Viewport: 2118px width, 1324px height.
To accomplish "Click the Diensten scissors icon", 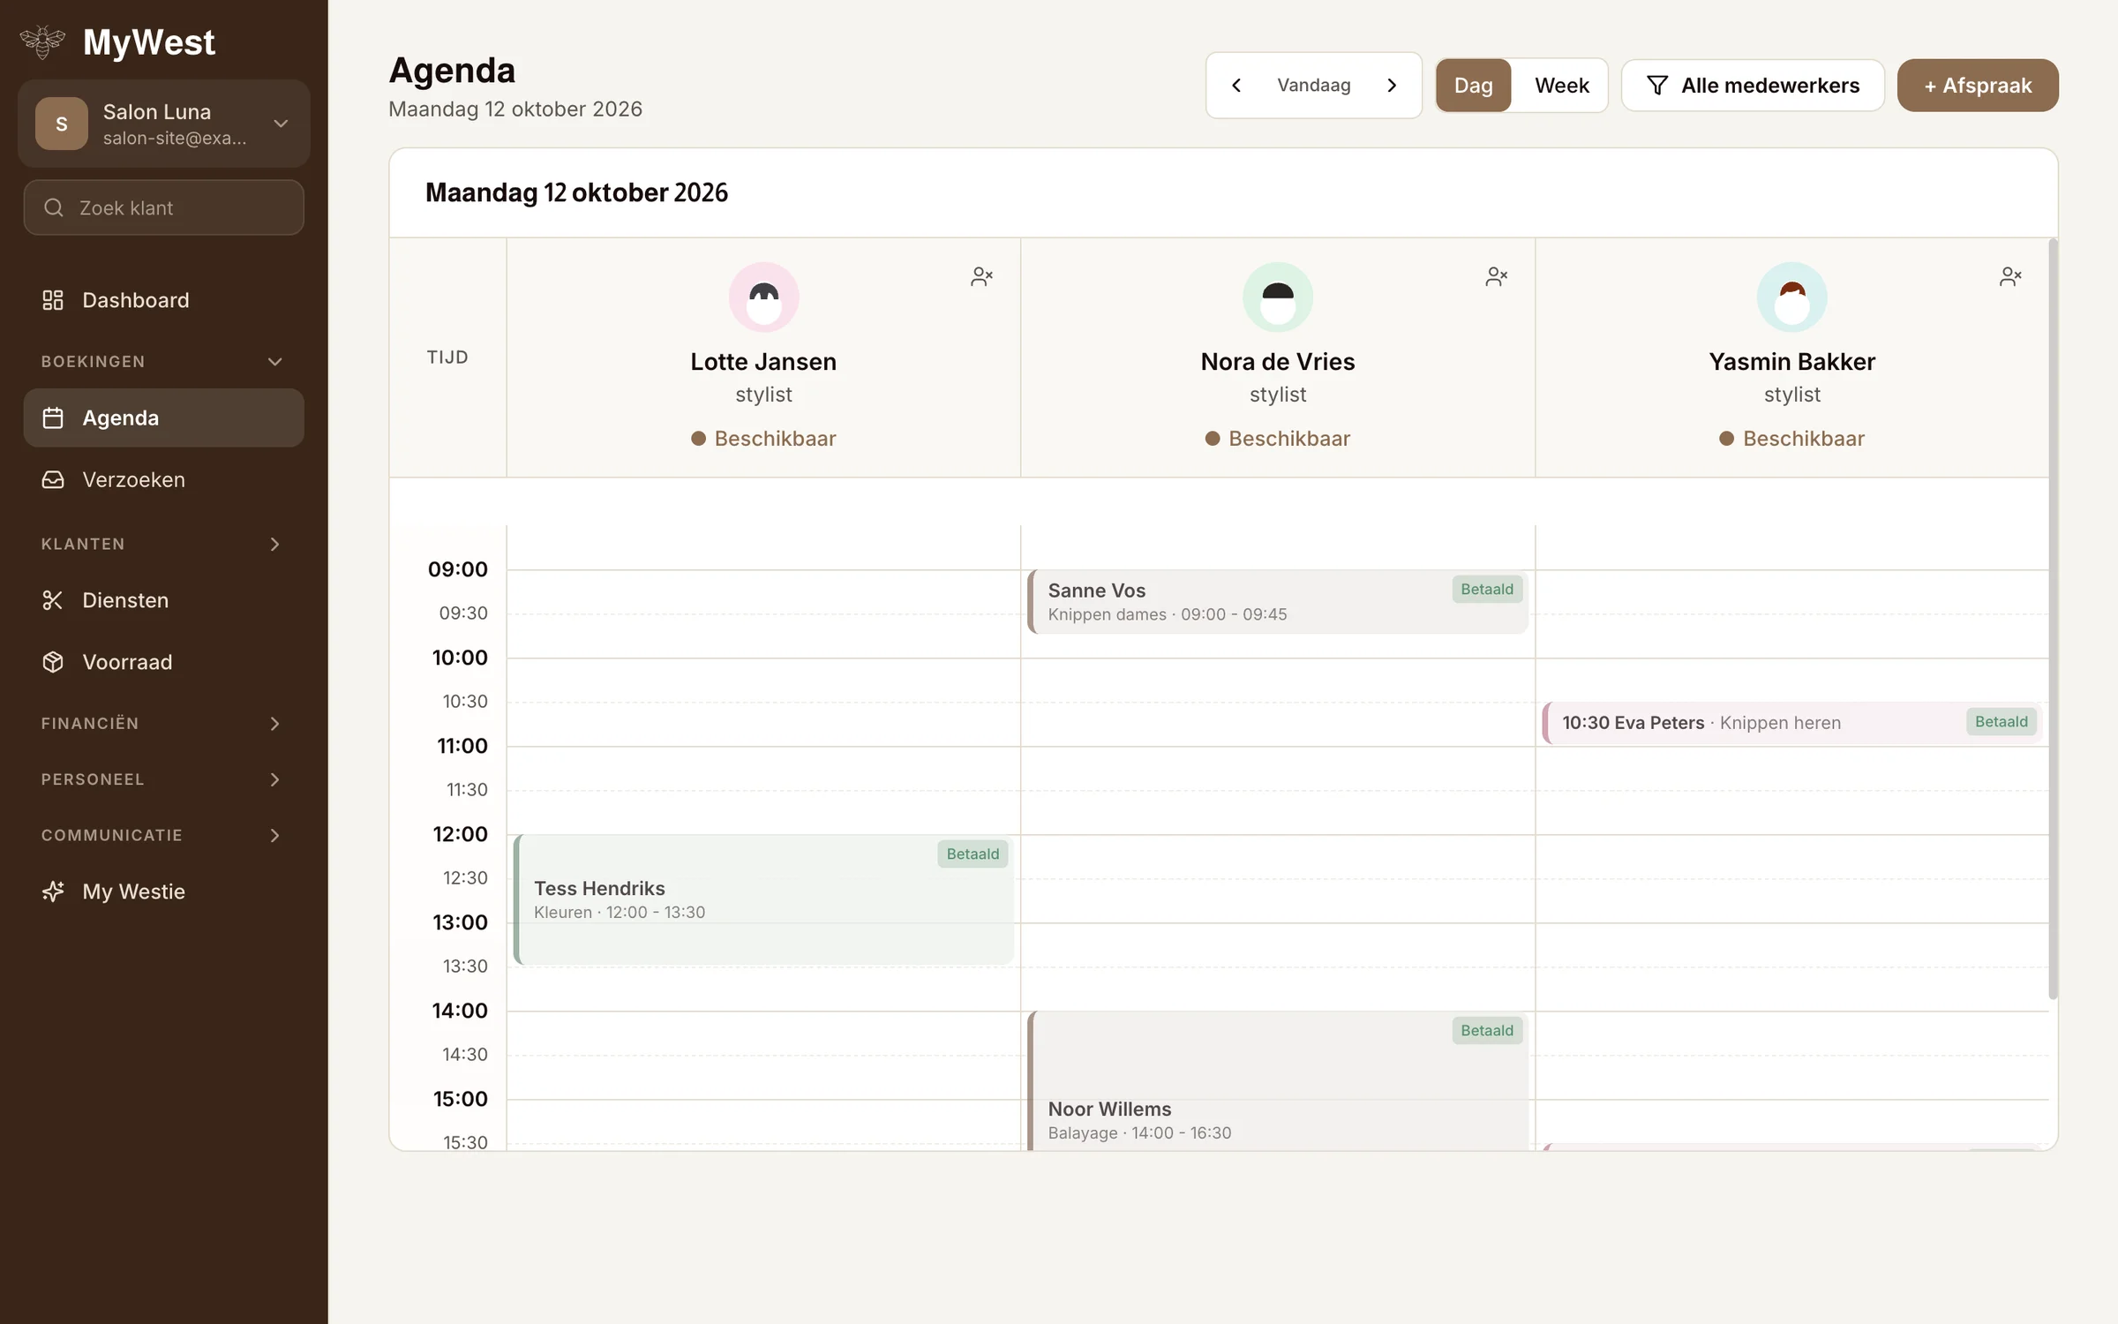I will 53,600.
